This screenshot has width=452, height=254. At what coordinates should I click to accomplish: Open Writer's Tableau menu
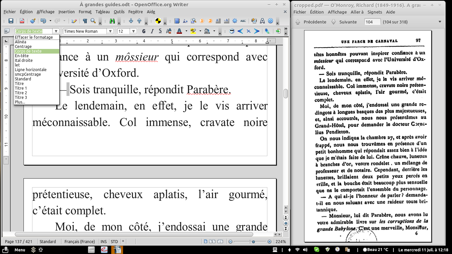tap(103, 12)
